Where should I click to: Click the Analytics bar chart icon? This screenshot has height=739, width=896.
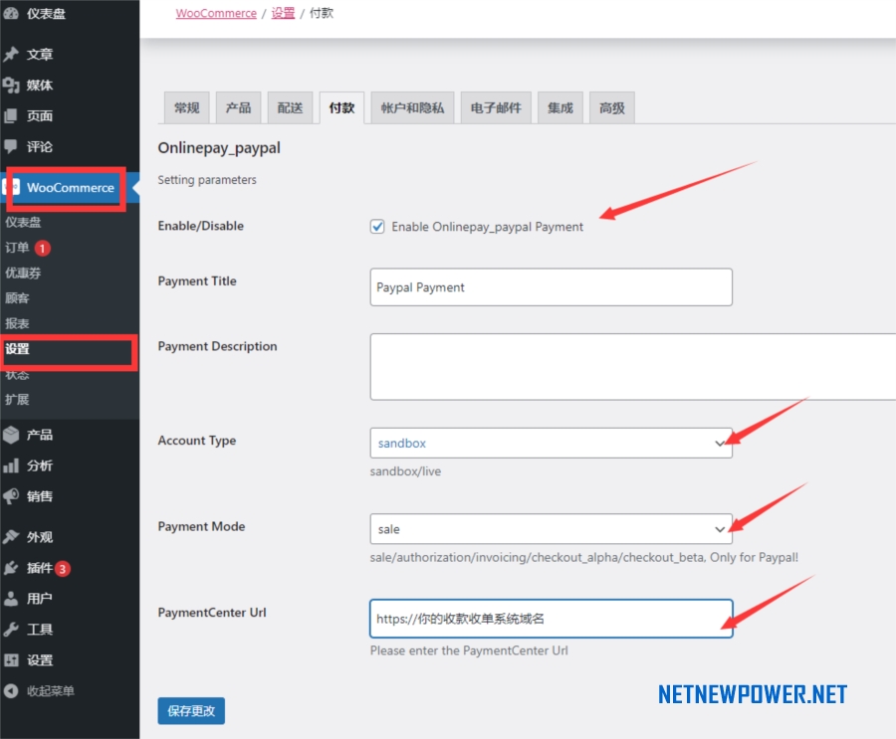[11, 465]
